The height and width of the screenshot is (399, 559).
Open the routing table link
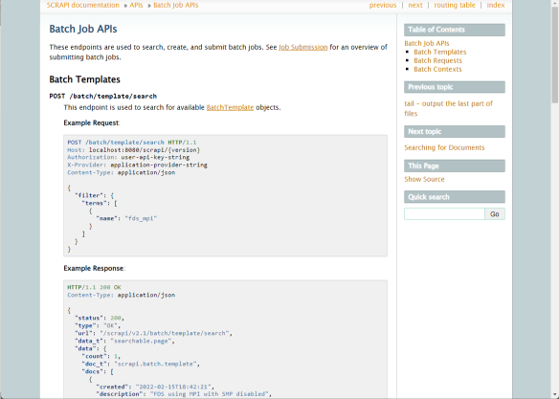point(455,5)
